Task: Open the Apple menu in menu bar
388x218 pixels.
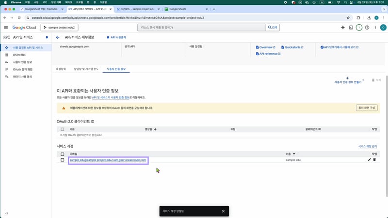Action: pos(5,2)
